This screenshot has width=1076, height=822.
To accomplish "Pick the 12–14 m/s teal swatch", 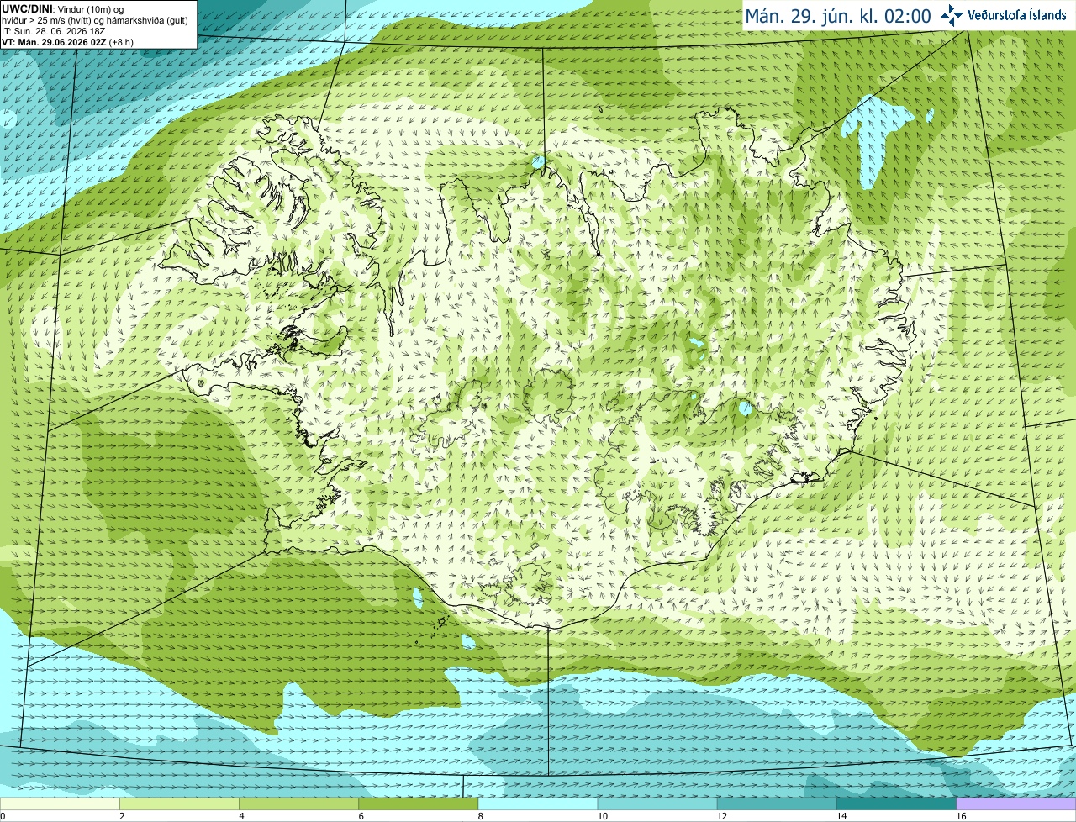I will tap(777, 804).
